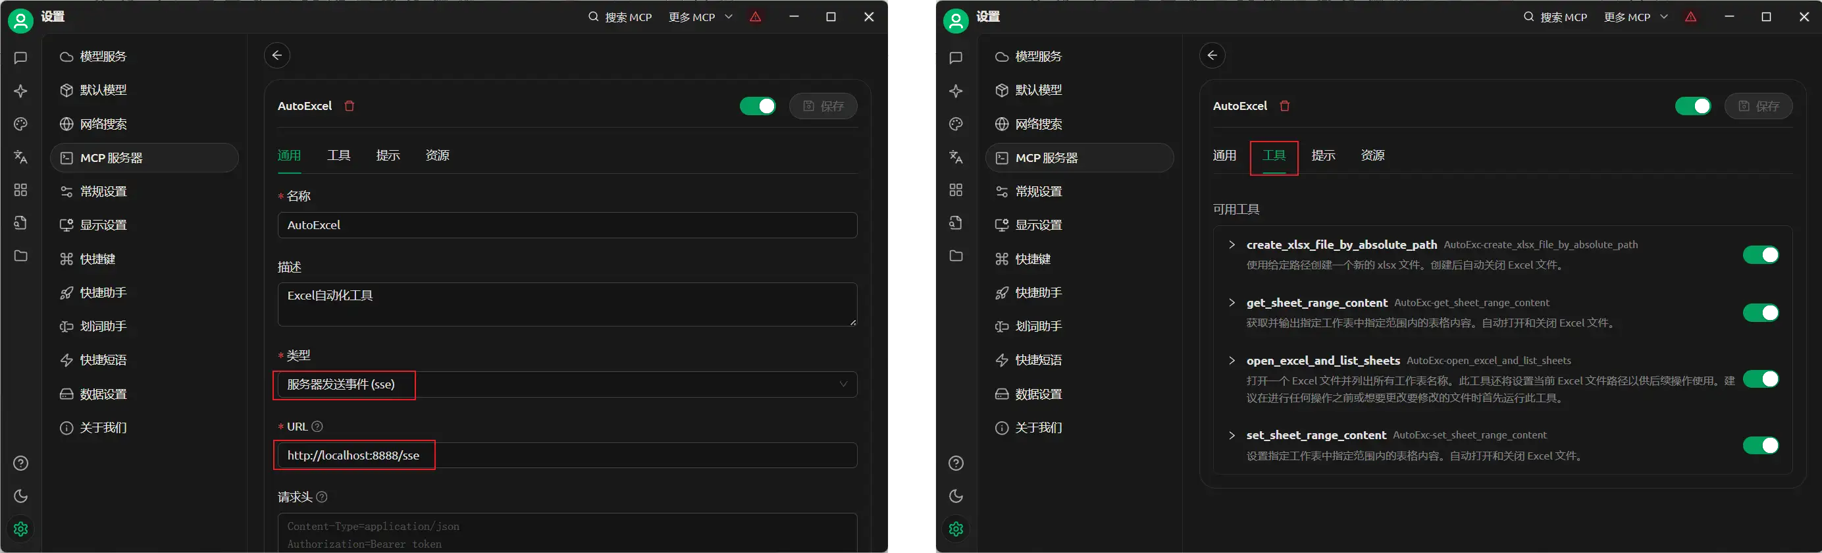Open knowledge base icon in left window sidebar
1822x553 pixels.
click(x=20, y=223)
